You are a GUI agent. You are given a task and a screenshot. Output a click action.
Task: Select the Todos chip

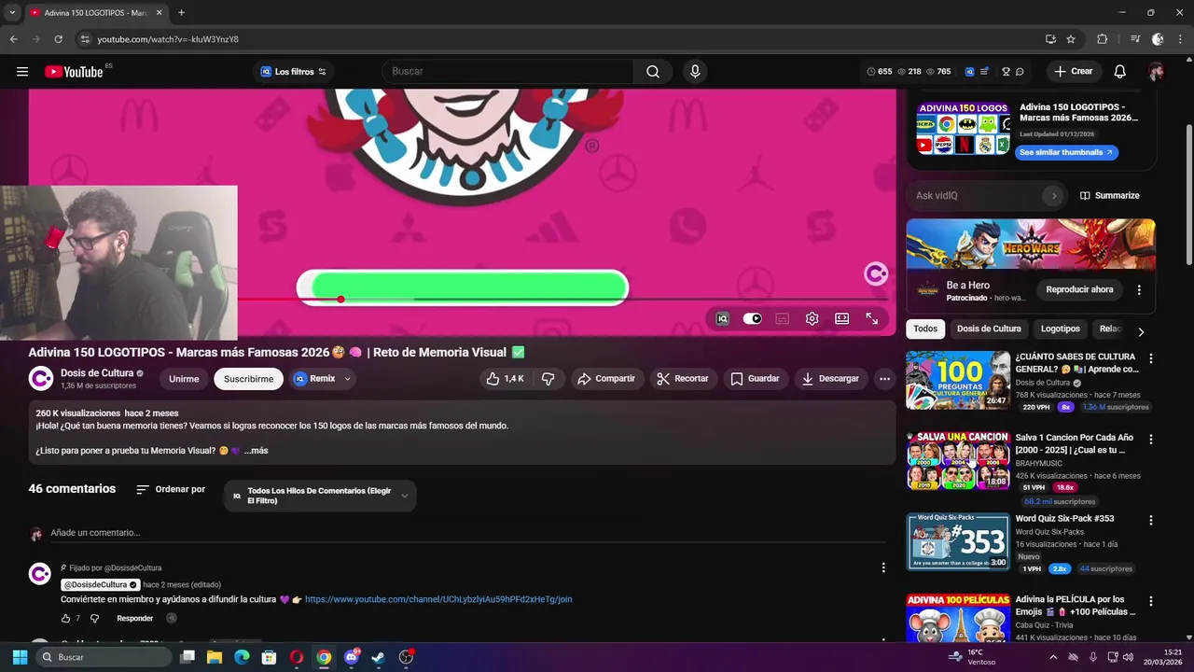925,329
